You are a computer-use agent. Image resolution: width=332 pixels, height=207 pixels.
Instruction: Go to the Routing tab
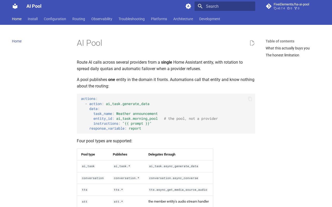coord(79,19)
